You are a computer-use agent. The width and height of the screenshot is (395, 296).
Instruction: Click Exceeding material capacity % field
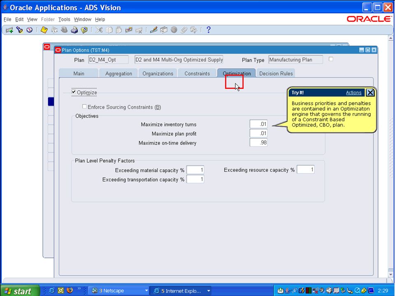195,170
